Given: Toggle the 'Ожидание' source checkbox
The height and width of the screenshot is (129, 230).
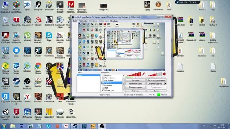Looking at the screenshot, I should (103, 85).
